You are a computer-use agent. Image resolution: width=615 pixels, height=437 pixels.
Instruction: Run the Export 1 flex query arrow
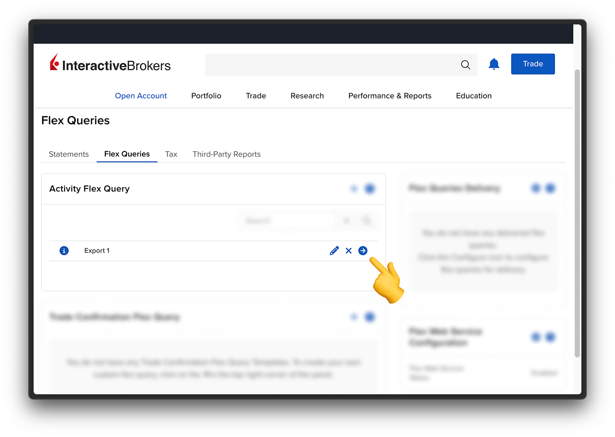coord(363,251)
